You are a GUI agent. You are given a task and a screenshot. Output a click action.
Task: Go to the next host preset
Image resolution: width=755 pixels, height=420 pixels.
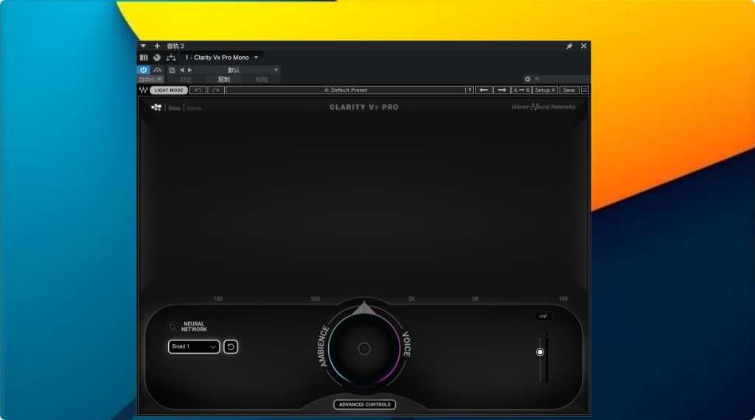tap(189, 70)
